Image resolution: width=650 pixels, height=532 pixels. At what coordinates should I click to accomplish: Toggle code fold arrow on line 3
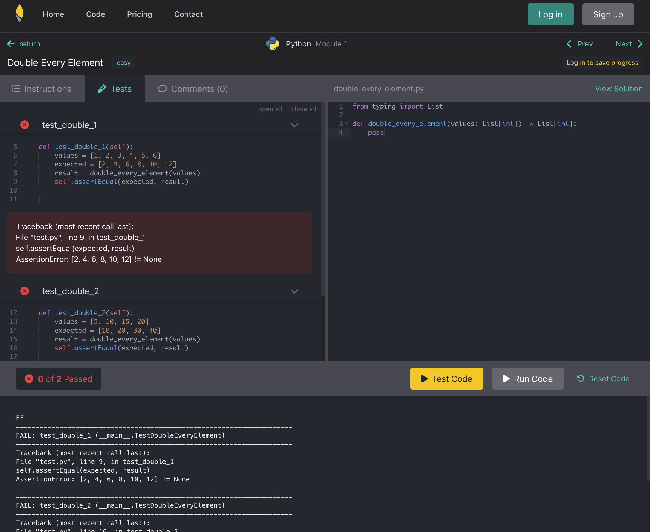[x=347, y=124]
